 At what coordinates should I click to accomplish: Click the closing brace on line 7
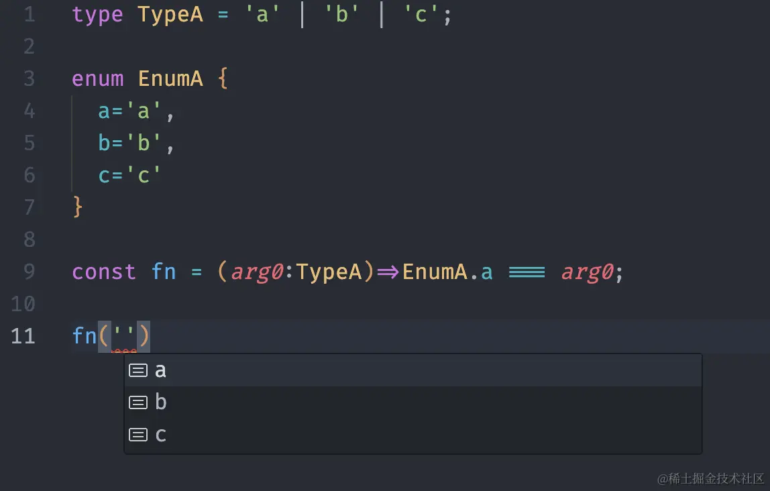(78, 207)
